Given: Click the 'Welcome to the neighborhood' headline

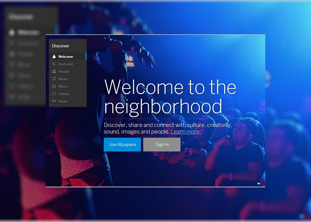Looking at the screenshot, I should pyautogui.click(x=170, y=97).
